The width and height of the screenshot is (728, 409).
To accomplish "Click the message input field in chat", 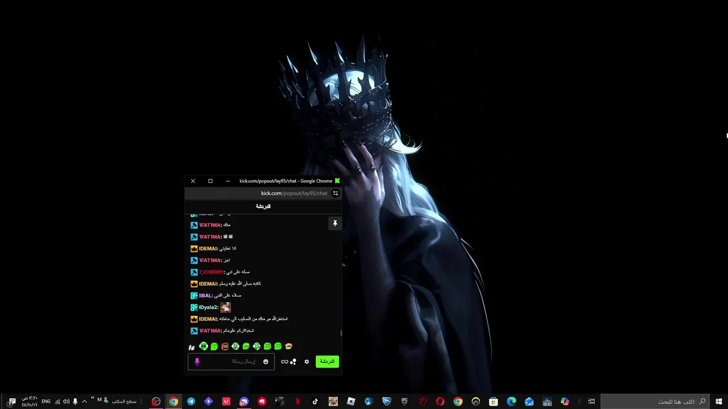I will (231, 361).
